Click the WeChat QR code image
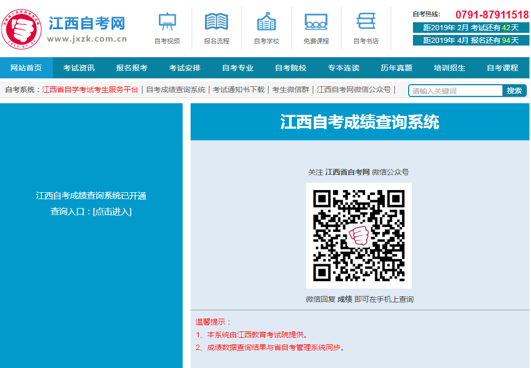Viewport: 531px width, 368px height. (358, 236)
